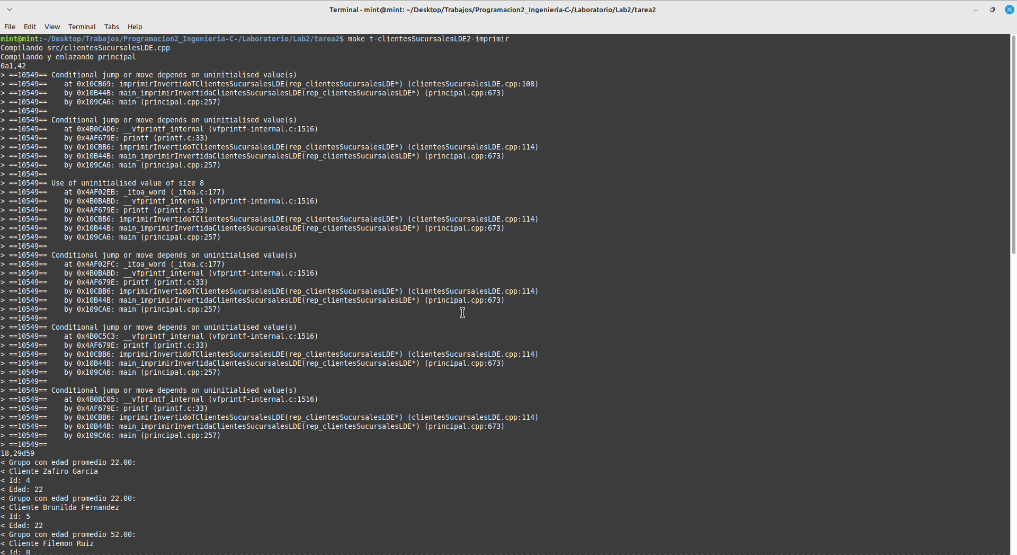Open the Help menu
1017x555 pixels.
pos(135,27)
